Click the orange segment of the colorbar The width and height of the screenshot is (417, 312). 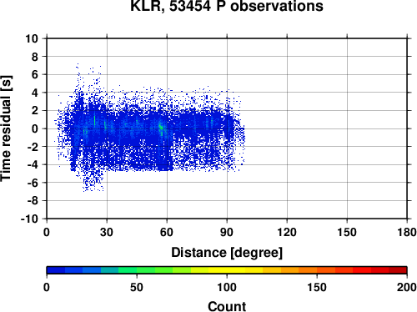tap(308, 270)
